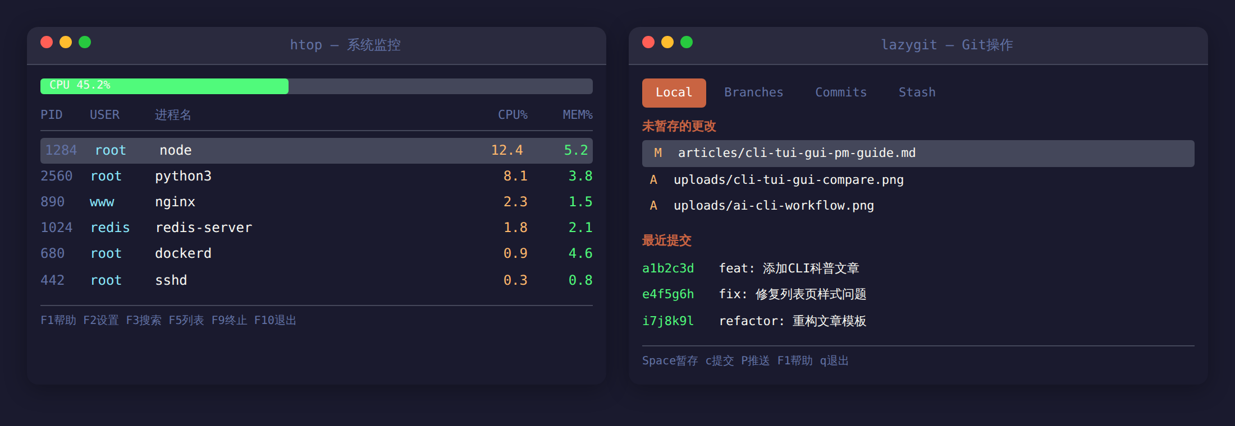Open the Branches tab
1235x426 pixels.
click(753, 92)
